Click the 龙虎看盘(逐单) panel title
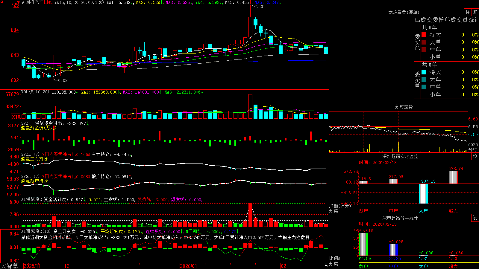 pyautogui.click(x=404, y=12)
